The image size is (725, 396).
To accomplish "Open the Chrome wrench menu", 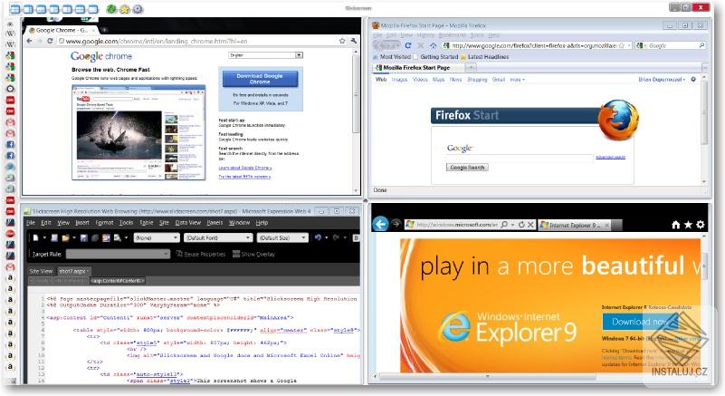I will (353, 41).
